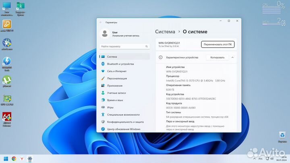
Task: Open the network tray icon
Action: (267, 159)
